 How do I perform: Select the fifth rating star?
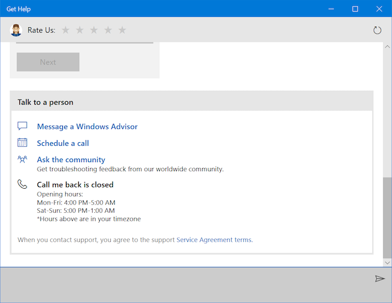122,30
